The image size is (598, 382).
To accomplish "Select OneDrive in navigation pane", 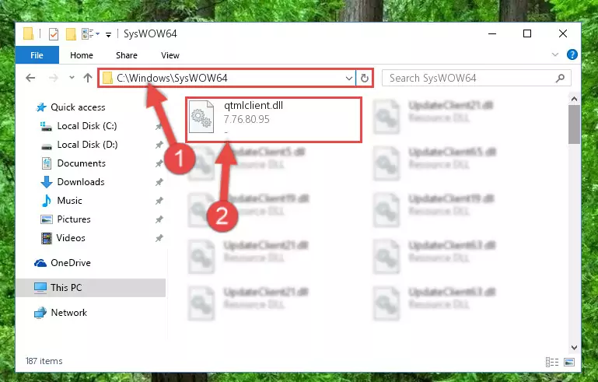I will click(x=71, y=263).
